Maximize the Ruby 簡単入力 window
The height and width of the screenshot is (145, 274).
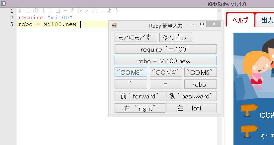(202, 24)
